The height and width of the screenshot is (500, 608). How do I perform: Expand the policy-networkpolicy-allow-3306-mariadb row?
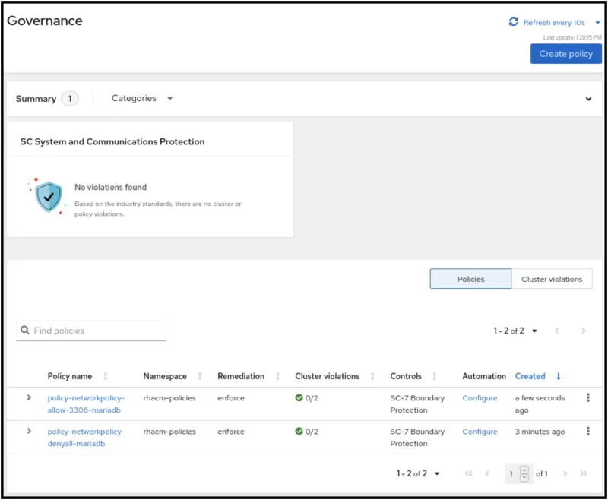(29, 397)
